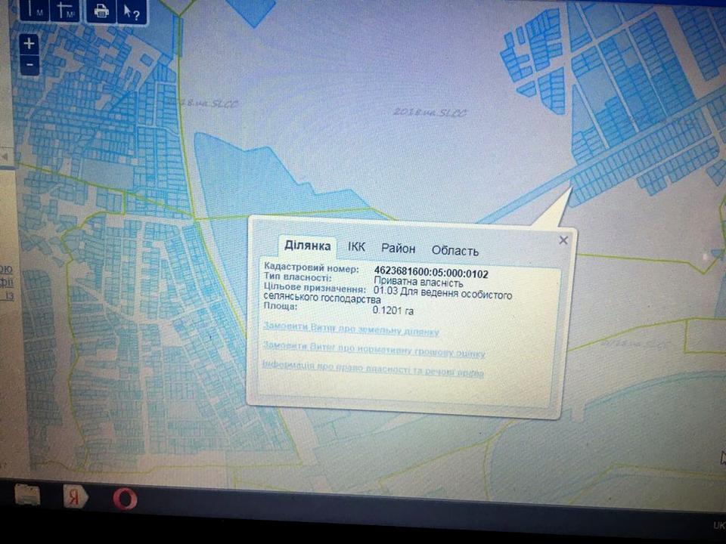
Task: Select the distance measuring ruler tool
Action: pyautogui.click(x=34, y=10)
